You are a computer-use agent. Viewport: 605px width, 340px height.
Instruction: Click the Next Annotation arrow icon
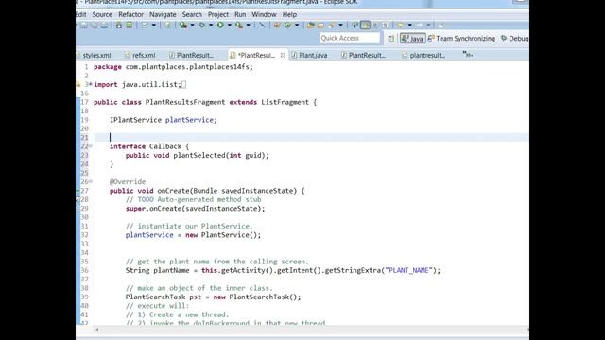pyautogui.click(x=401, y=25)
